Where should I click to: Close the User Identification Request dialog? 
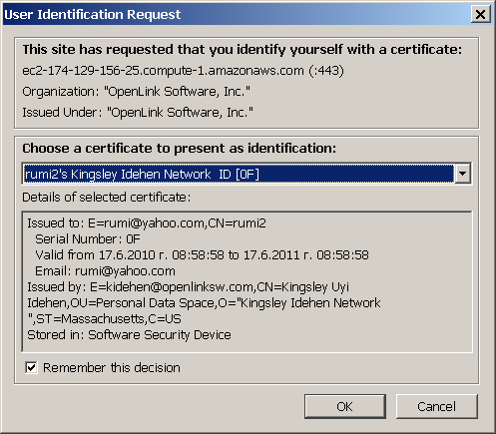tap(480, 14)
